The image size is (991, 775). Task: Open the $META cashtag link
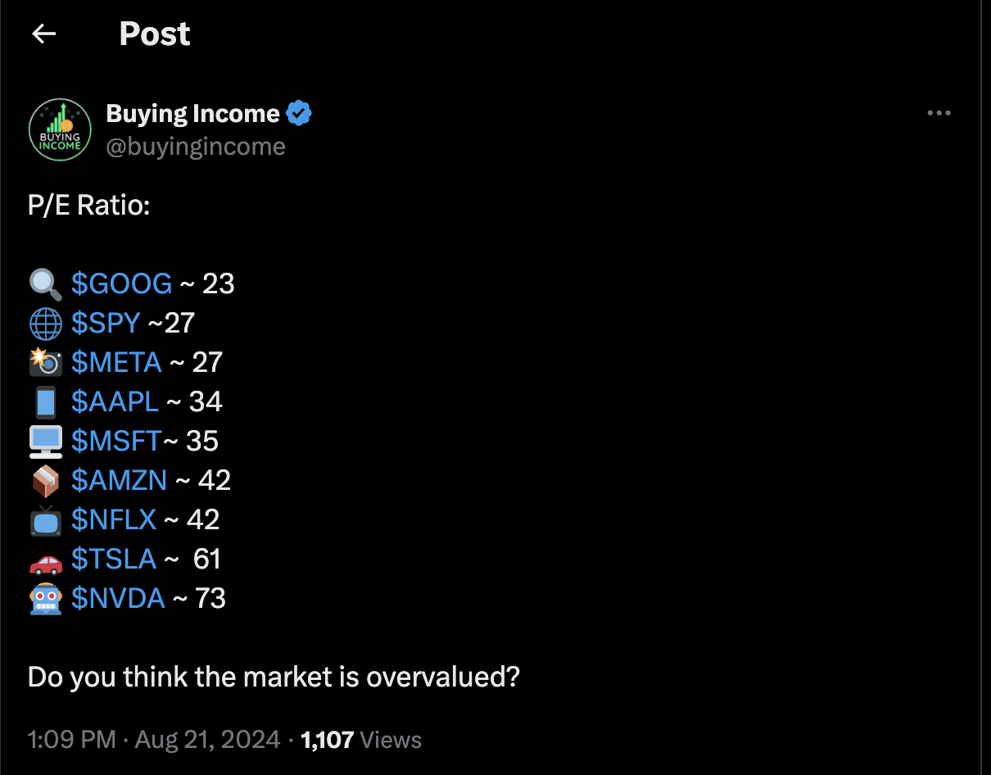pos(116,362)
